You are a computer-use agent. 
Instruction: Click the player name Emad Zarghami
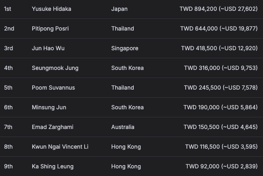coord(52,127)
